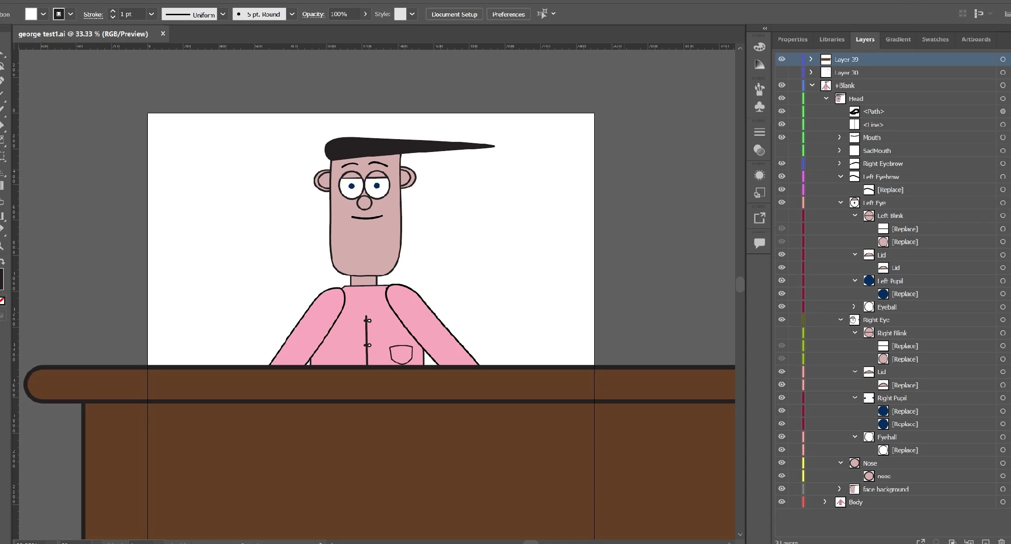This screenshot has width=1011, height=544.
Task: Click the Preferences button
Action: tap(508, 14)
